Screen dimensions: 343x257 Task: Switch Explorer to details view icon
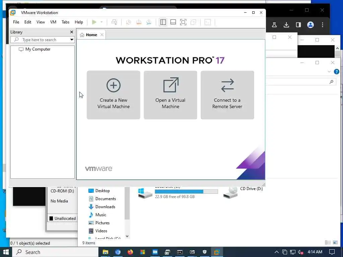coord(328,242)
